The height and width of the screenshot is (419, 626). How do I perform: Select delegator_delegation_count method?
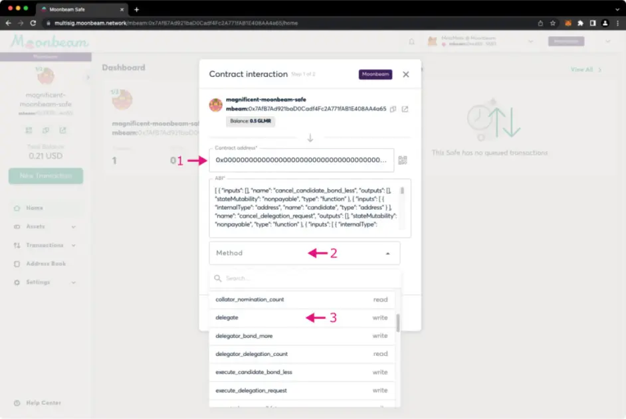[302, 354]
